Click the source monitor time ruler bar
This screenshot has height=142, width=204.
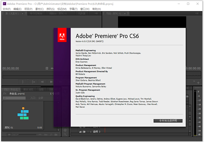pos(27,73)
